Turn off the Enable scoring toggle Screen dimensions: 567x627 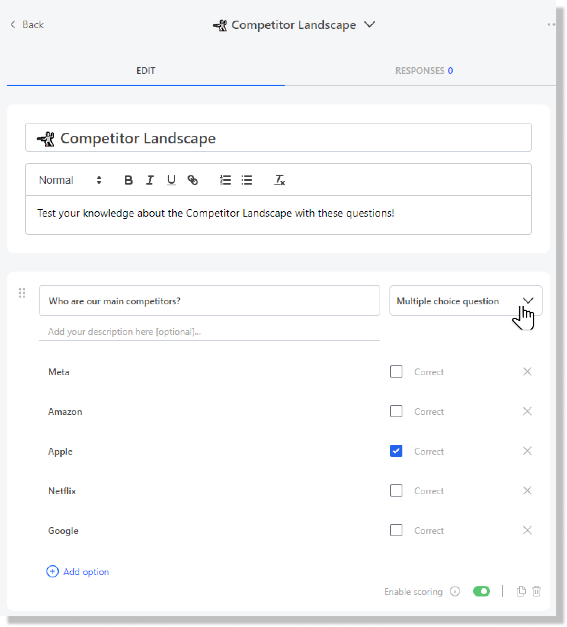pos(482,592)
